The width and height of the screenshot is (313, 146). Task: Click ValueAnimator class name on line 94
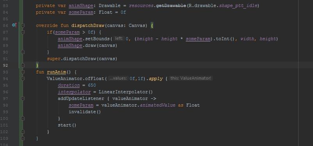coord(64,78)
